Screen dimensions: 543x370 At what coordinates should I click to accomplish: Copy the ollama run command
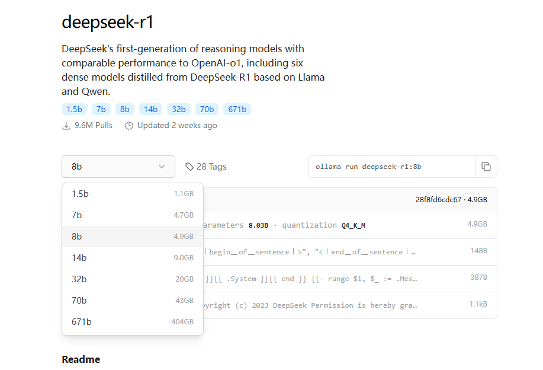point(486,167)
